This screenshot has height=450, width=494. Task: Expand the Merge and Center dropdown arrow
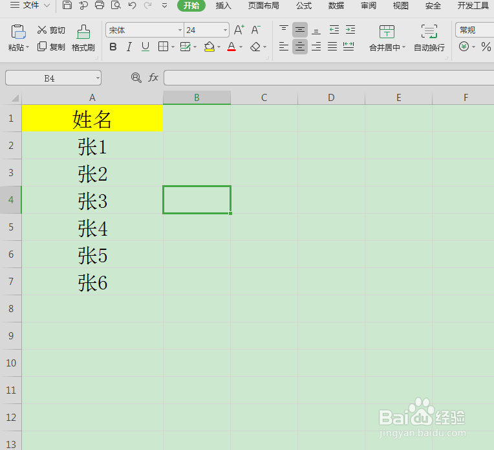[x=403, y=47]
